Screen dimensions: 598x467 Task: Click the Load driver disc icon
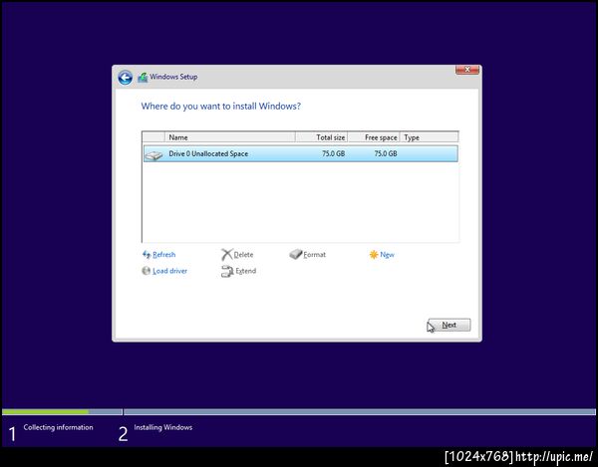147,271
